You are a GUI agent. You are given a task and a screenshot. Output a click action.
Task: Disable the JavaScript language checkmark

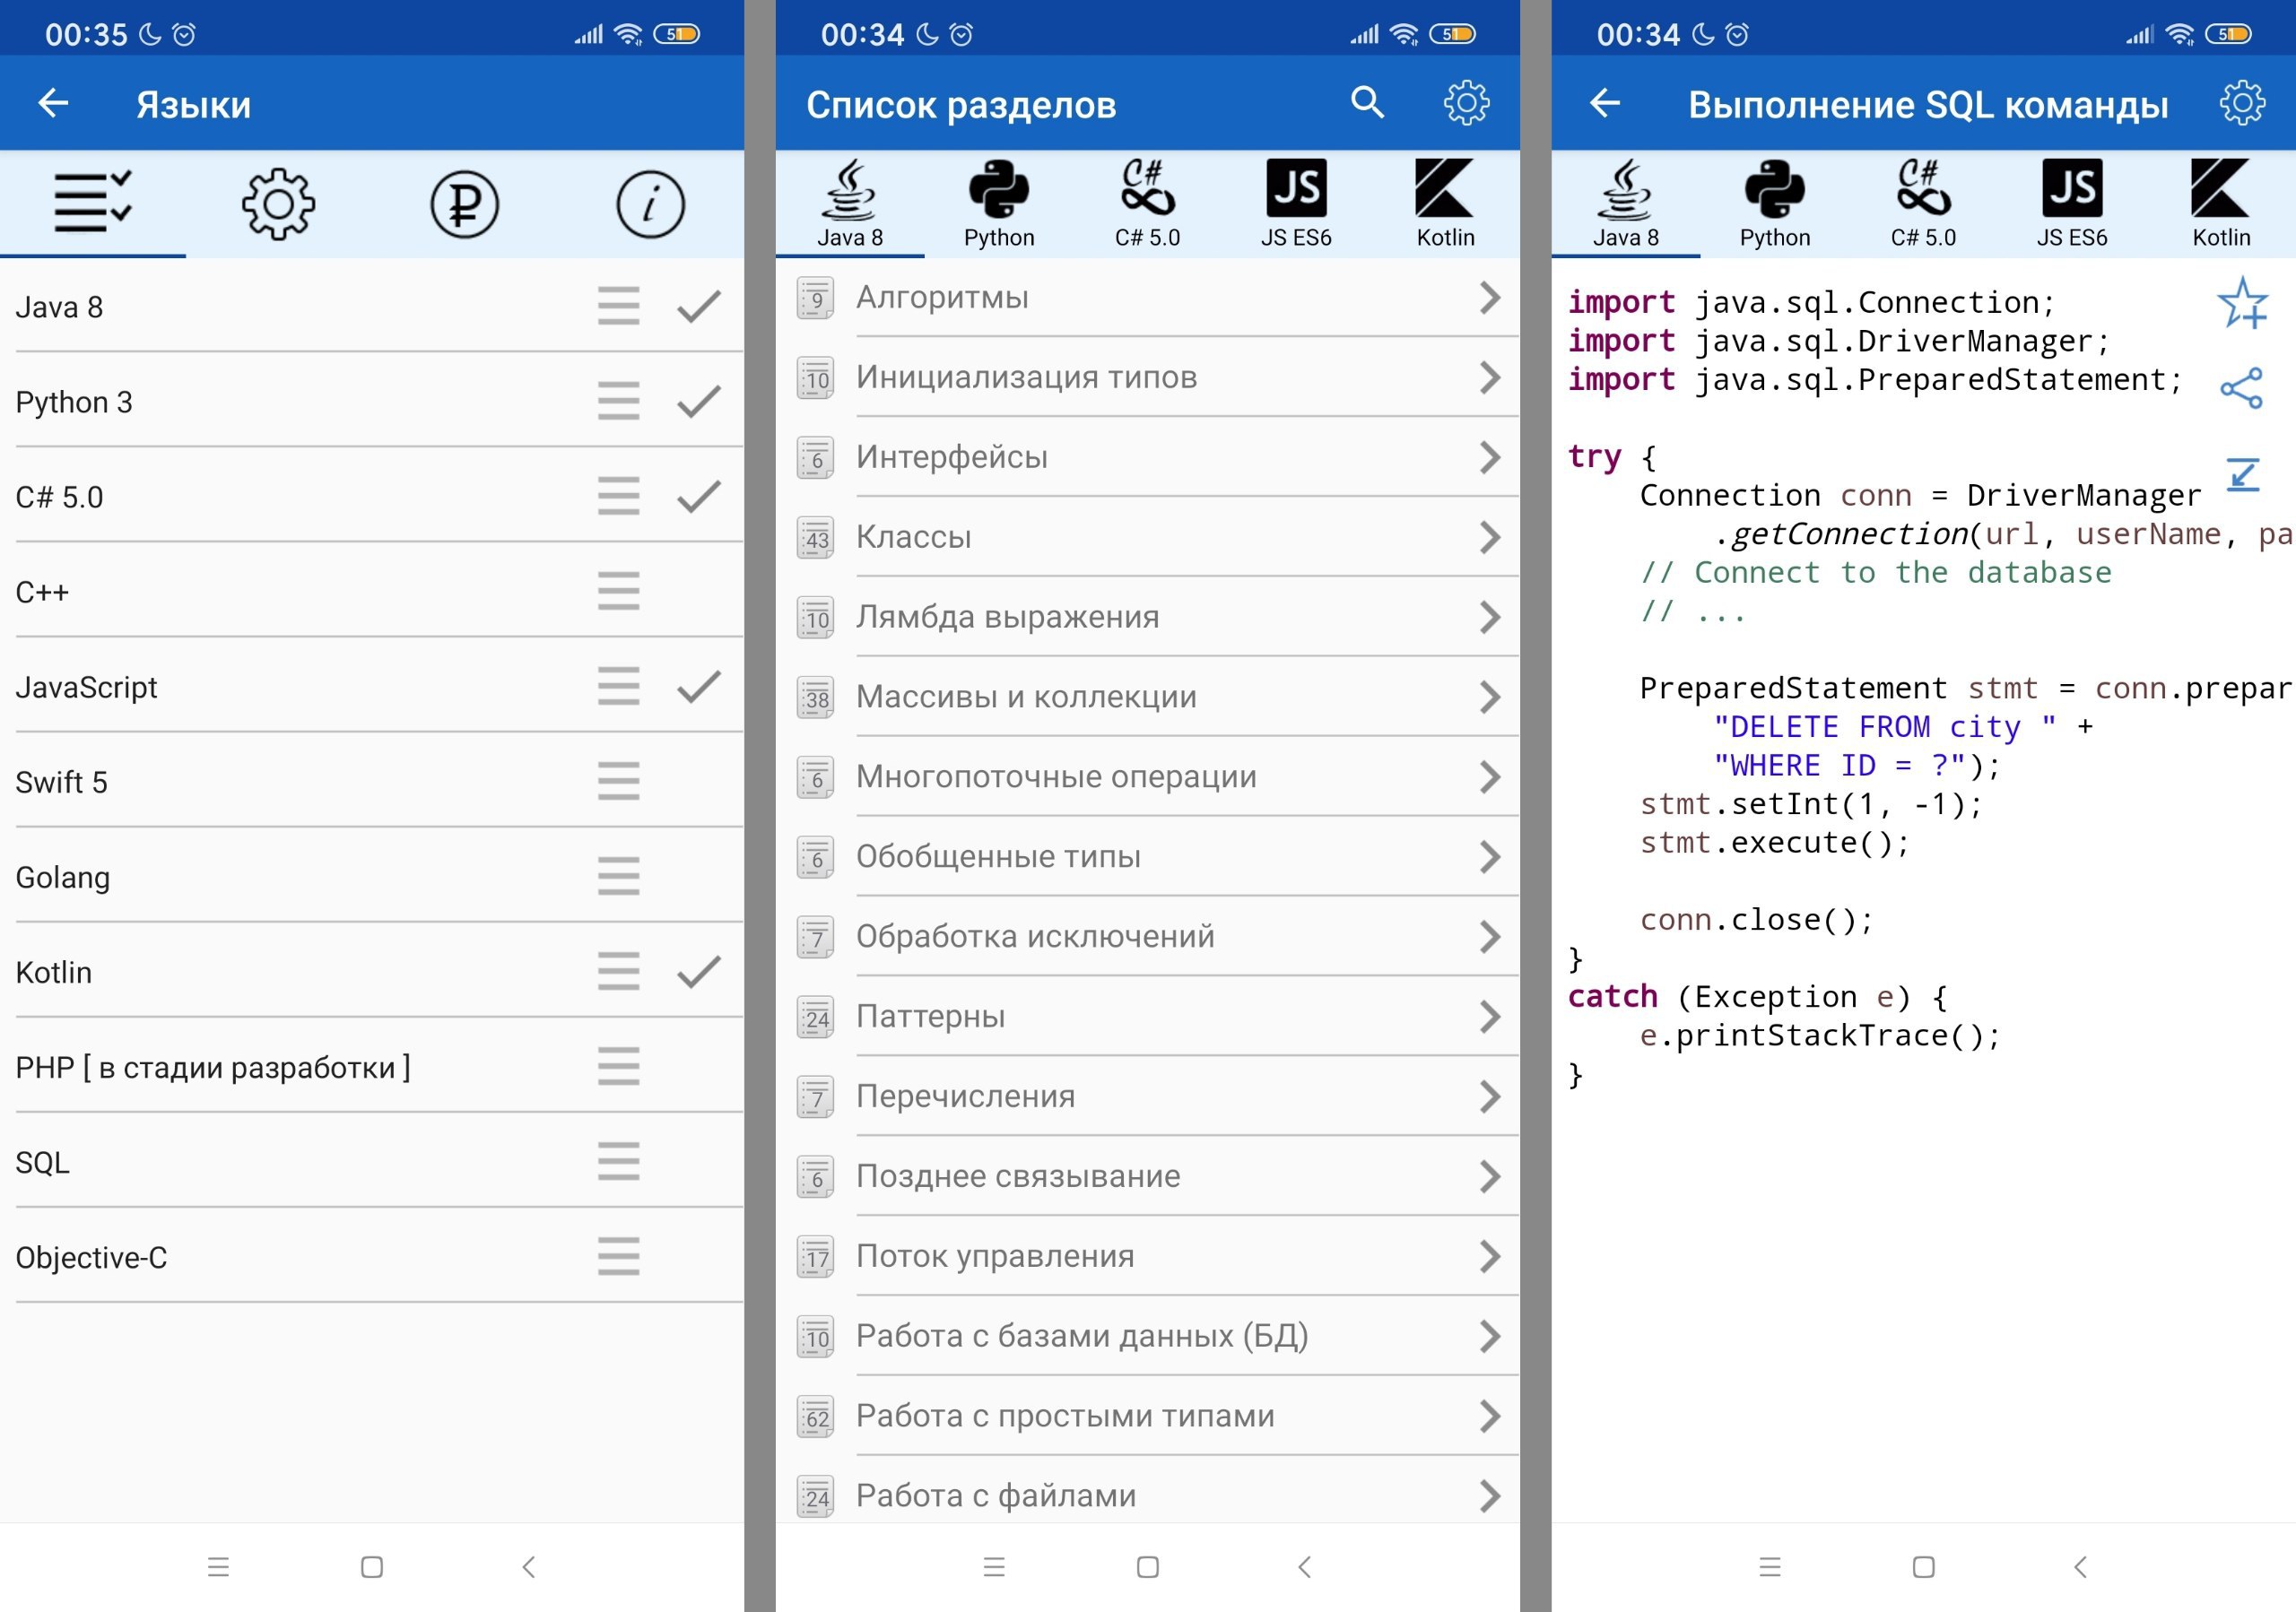click(x=699, y=687)
